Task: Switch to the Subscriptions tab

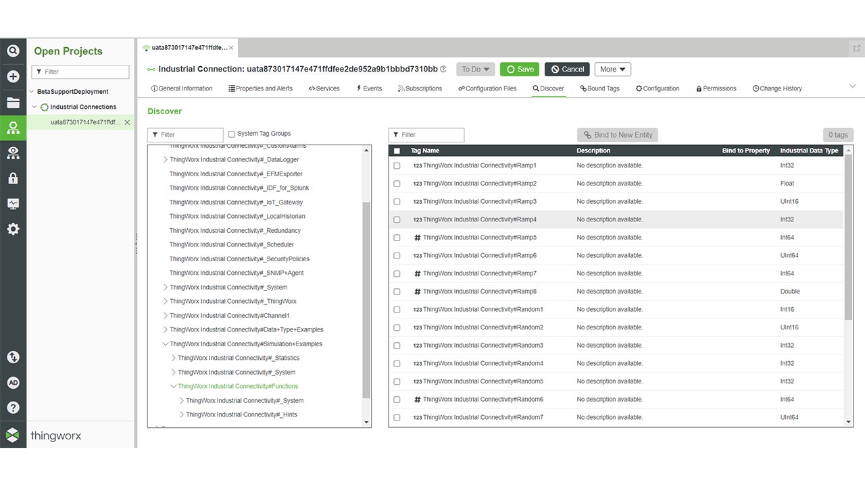Action: 420,88
